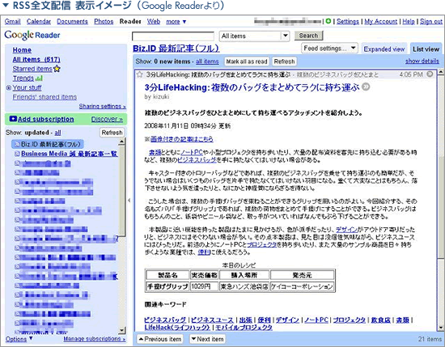Click subscriptions list scrollbar up arrow
The image size is (445, 347).
[x=121, y=142]
